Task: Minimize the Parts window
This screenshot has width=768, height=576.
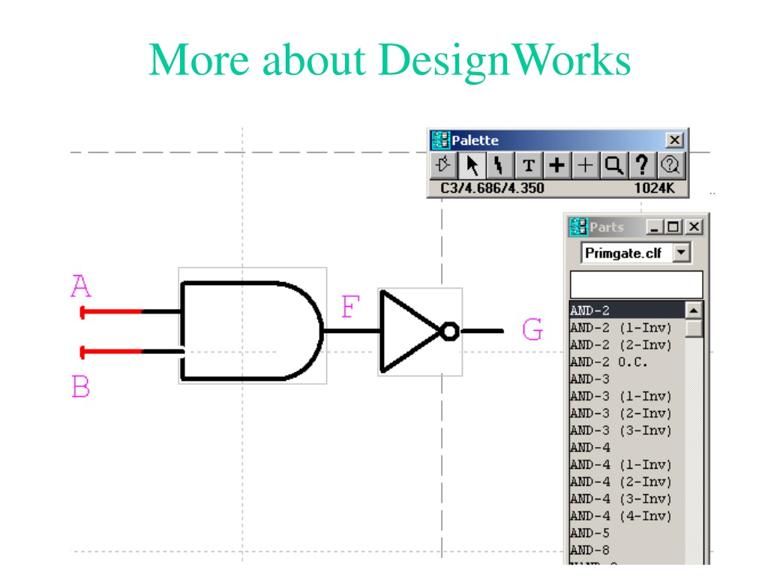Action: pos(654,226)
